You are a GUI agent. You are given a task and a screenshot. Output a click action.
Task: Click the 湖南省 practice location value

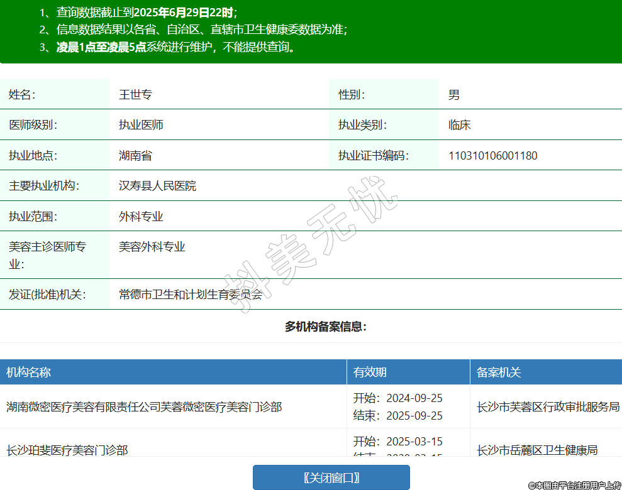click(135, 156)
